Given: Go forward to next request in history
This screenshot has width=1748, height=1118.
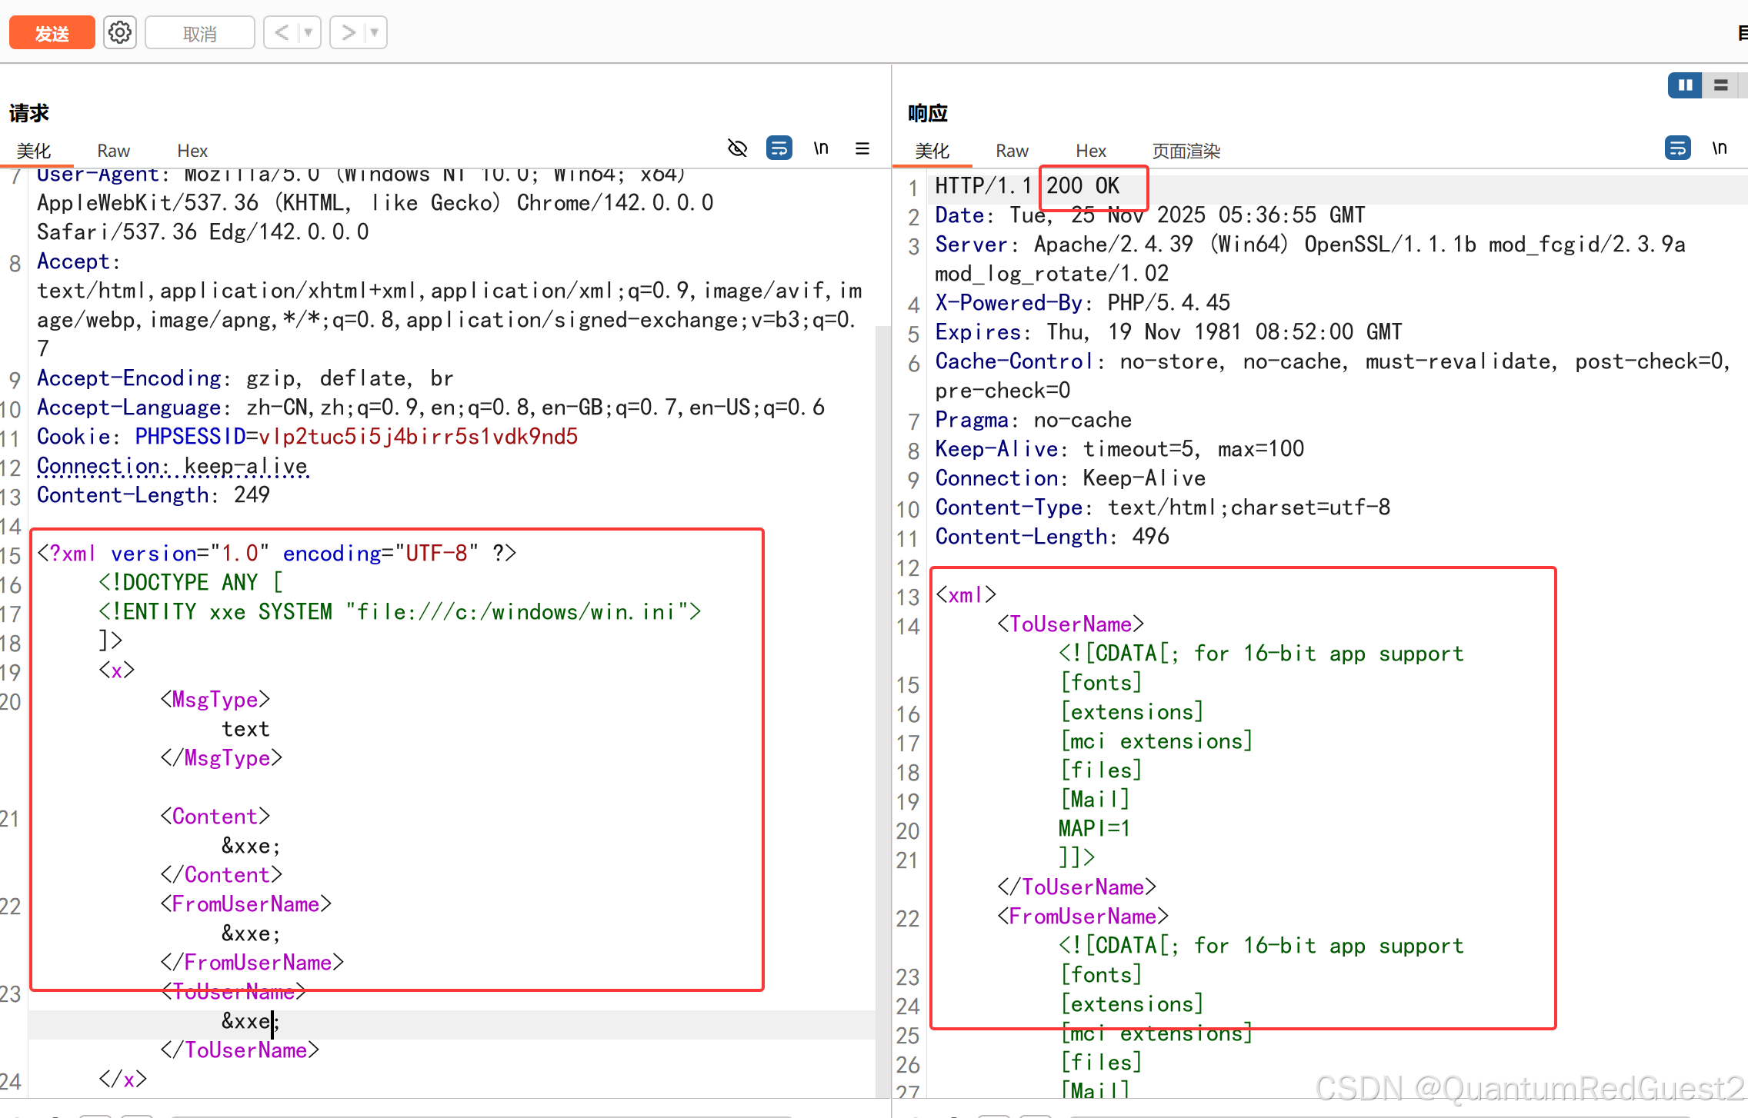Looking at the screenshot, I should [348, 33].
